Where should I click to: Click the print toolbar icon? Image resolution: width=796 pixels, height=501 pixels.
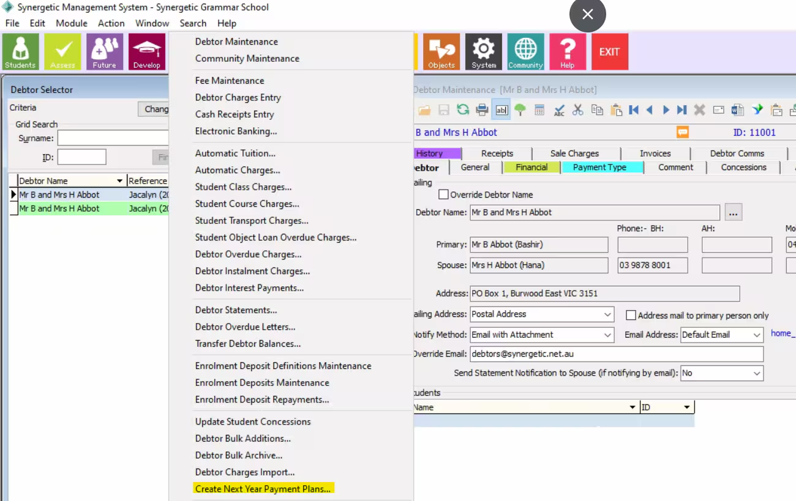point(482,110)
